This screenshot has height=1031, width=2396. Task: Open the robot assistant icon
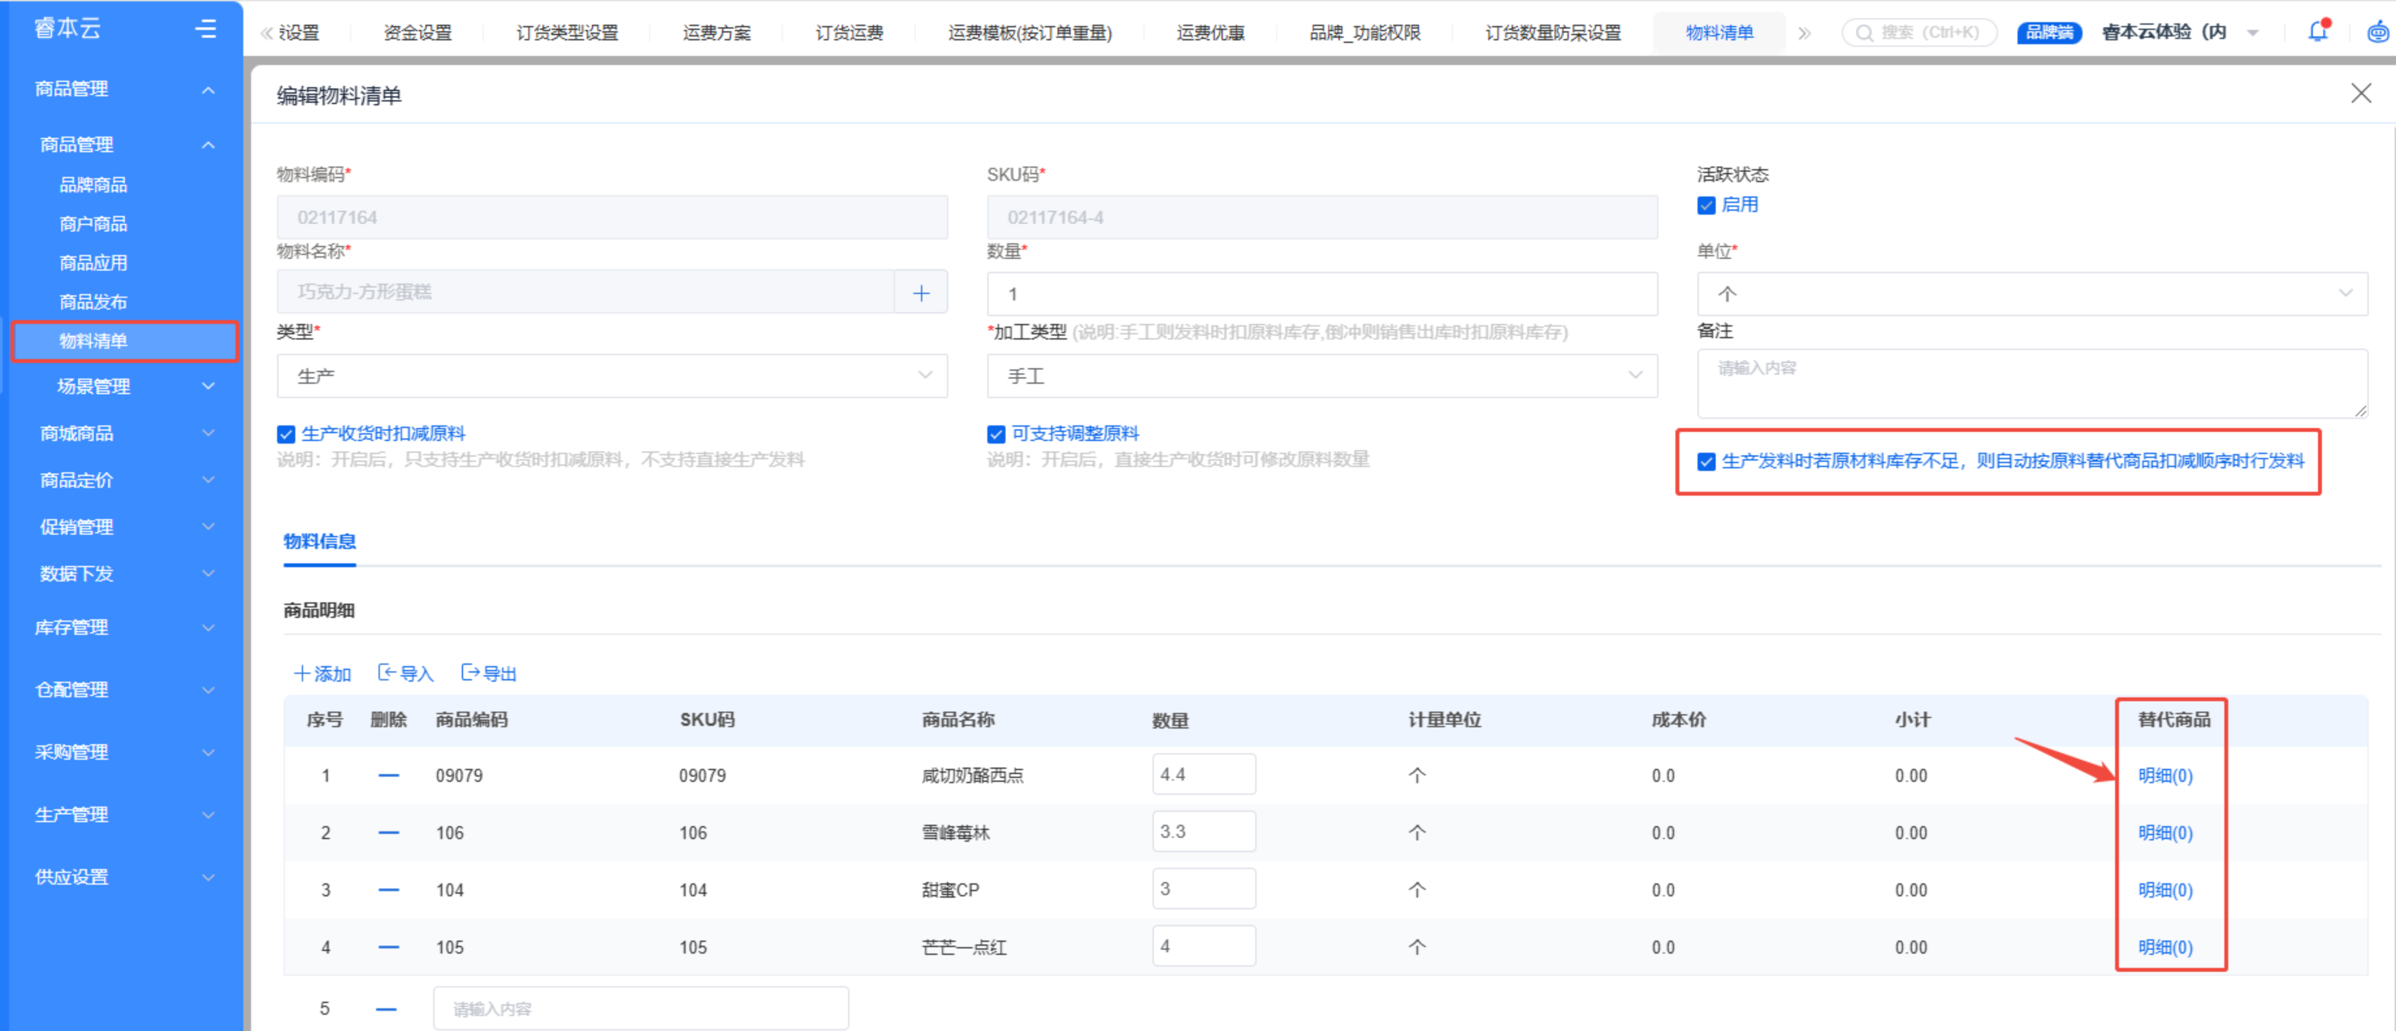[2377, 32]
